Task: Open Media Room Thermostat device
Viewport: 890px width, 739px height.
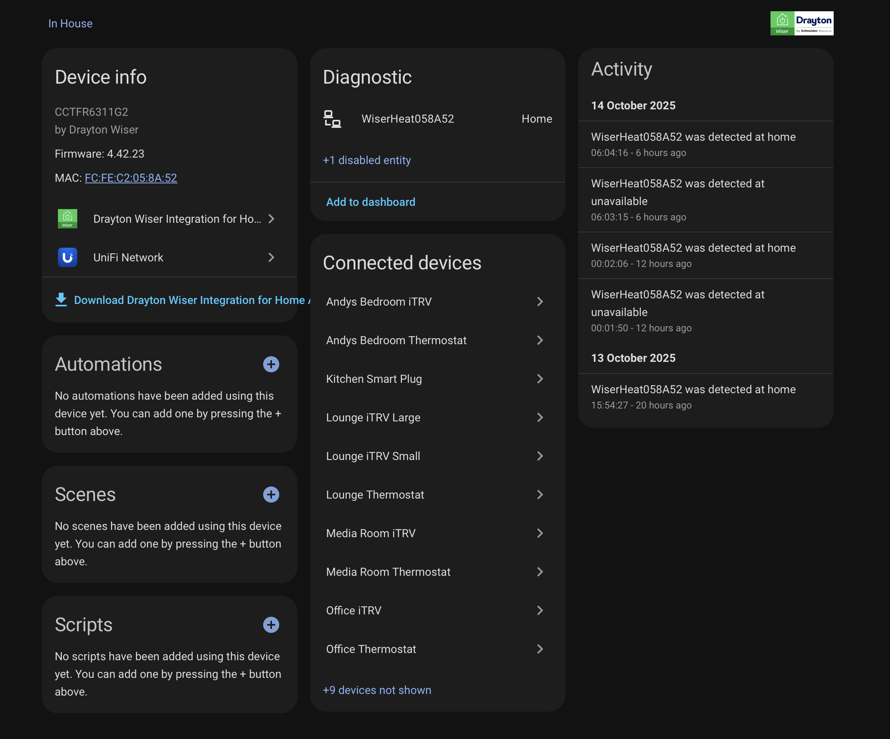Action: [x=437, y=572]
